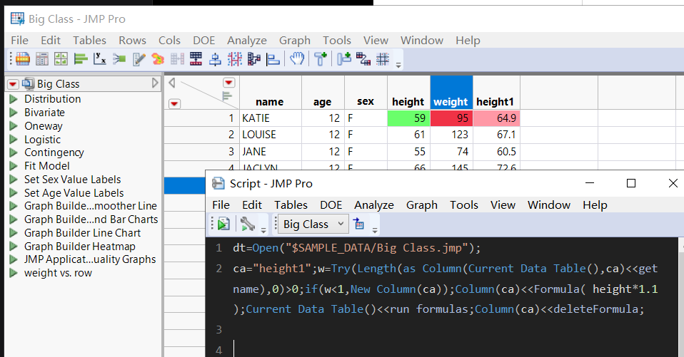Click the run against data table icon beside Big Class
The height and width of the screenshot is (357, 684).
point(358,223)
